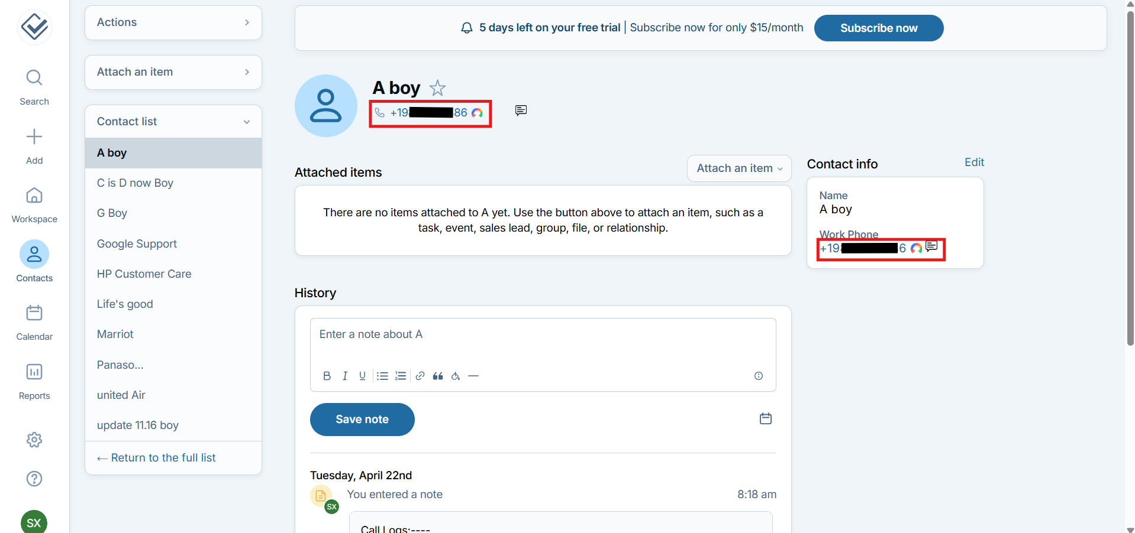Click the bell icon in trial banner
This screenshot has height=533, width=1135.
(x=467, y=28)
